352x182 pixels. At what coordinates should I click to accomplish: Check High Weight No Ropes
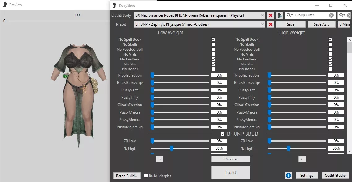330,69
